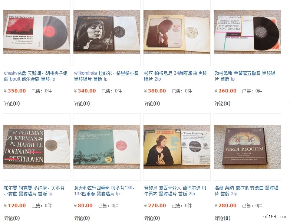The height and width of the screenshot is (222, 290).
Task: Open 评论(0) under the ¥350.00 item
Action: (x=12, y=104)
